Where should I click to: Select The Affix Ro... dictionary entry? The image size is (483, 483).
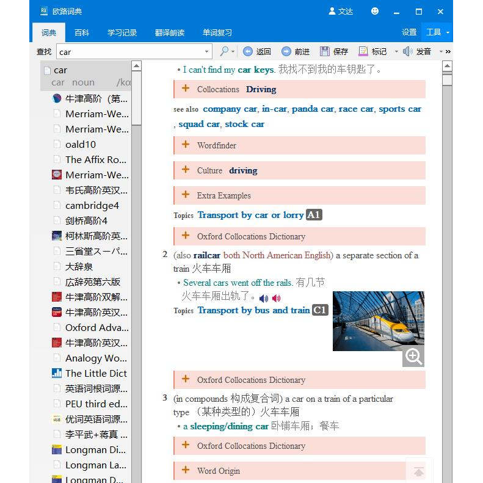(90, 160)
